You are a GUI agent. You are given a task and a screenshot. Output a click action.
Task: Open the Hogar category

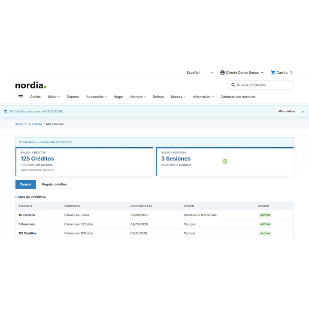[x=118, y=97]
